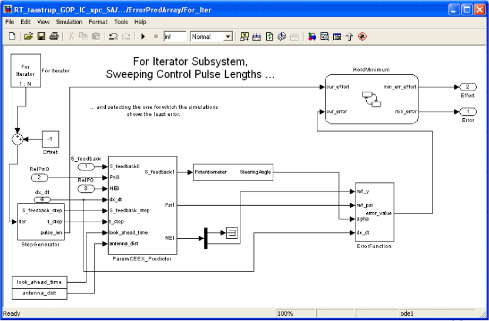Open the Edit menu
489x321 pixels.
point(26,22)
